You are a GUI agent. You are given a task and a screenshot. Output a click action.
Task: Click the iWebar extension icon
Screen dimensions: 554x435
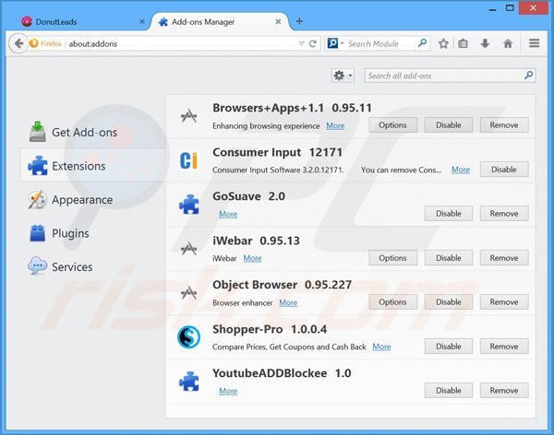tap(188, 248)
